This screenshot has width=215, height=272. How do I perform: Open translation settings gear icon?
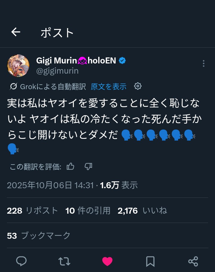(x=138, y=86)
